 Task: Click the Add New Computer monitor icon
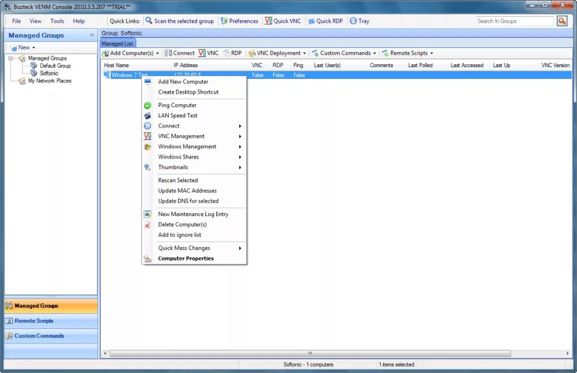point(148,82)
